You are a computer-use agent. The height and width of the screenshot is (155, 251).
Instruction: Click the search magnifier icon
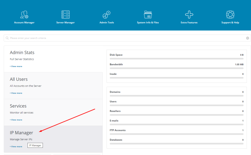point(8,38)
